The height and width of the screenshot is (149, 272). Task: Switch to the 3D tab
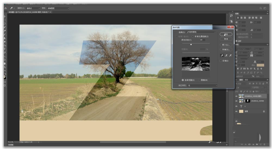236,80
